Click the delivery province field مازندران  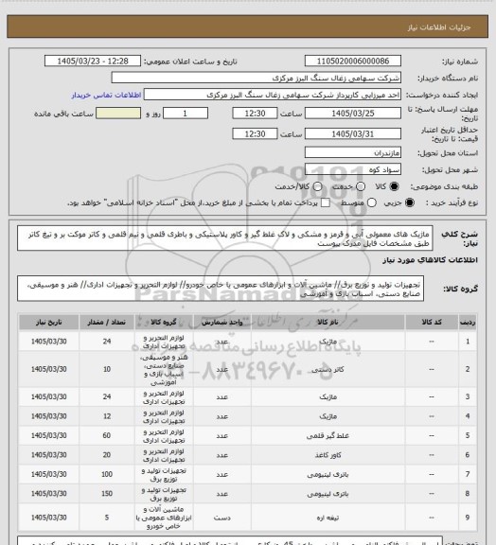pyautogui.click(x=353, y=152)
